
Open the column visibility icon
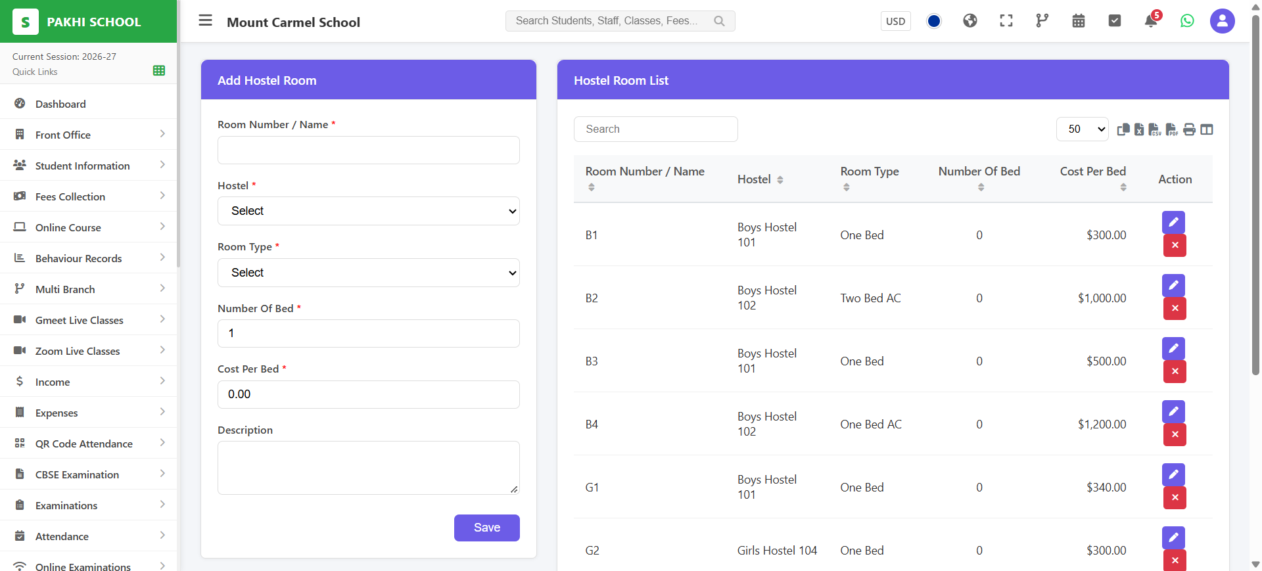click(1207, 129)
